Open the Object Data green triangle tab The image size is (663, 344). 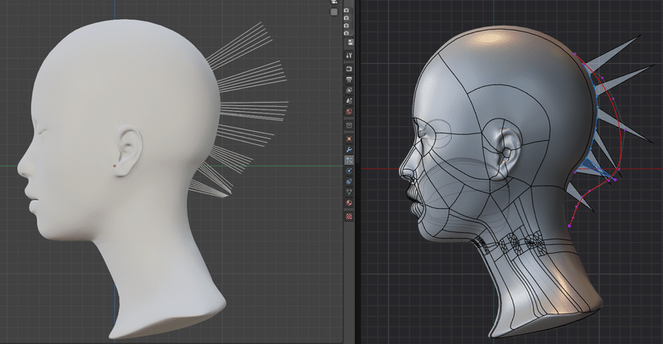[349, 192]
